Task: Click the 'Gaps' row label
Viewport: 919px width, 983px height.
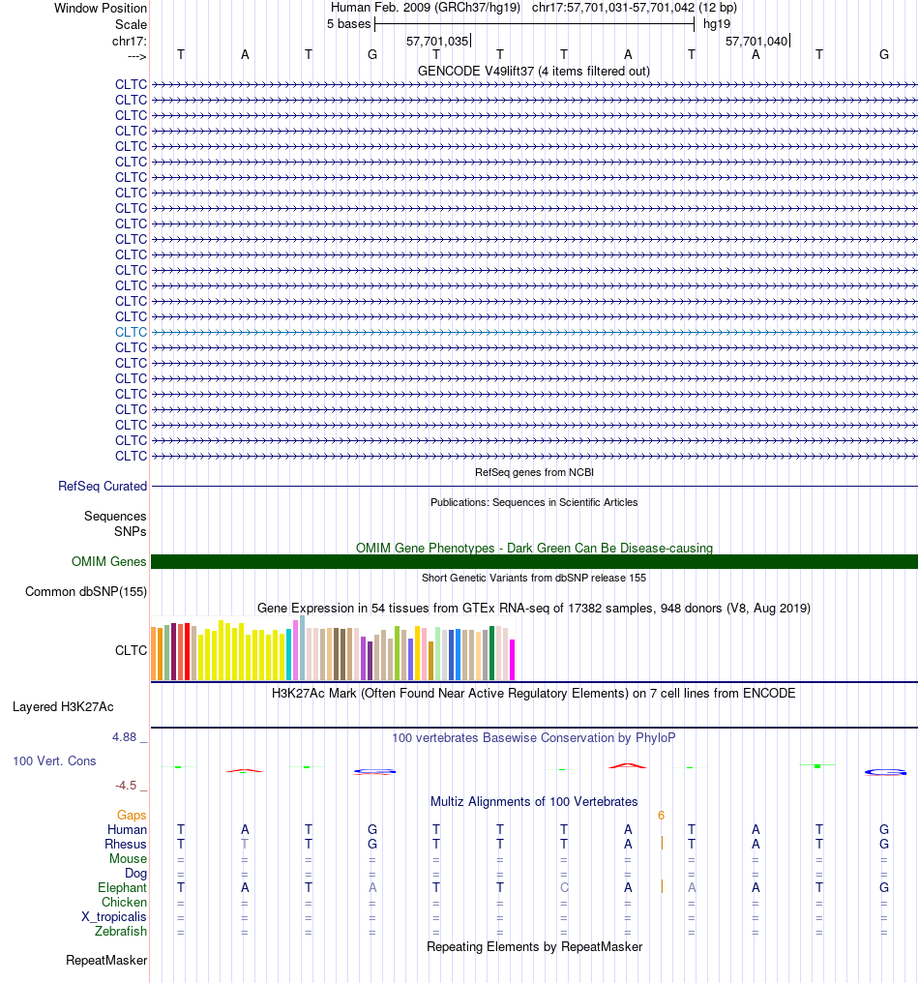Action: [x=131, y=815]
